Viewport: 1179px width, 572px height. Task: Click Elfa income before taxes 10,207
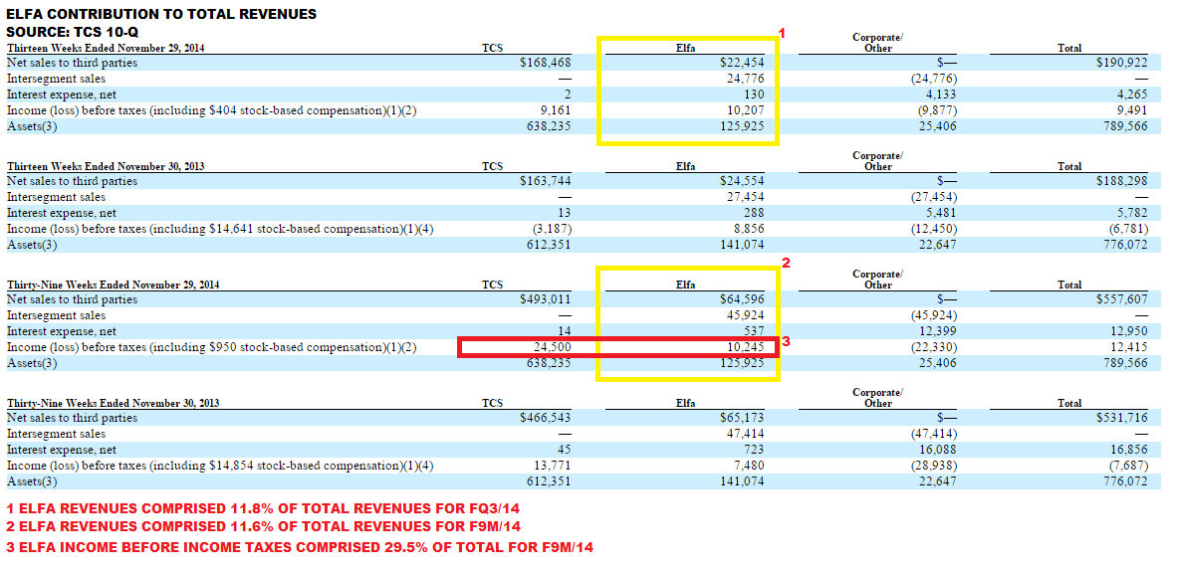click(746, 110)
